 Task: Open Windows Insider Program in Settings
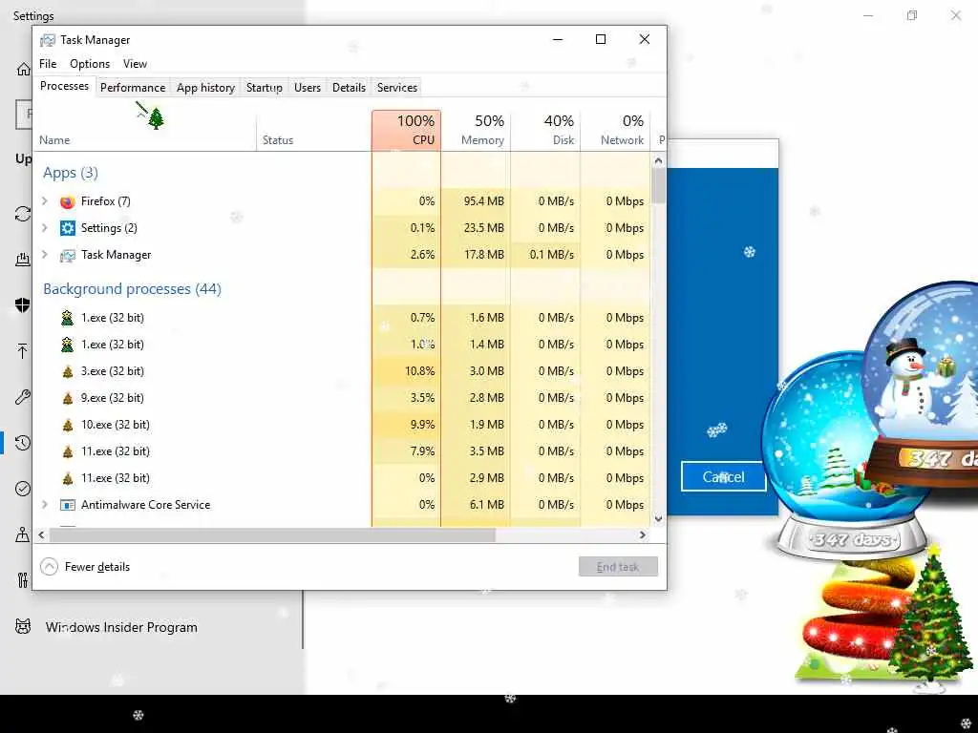121,627
